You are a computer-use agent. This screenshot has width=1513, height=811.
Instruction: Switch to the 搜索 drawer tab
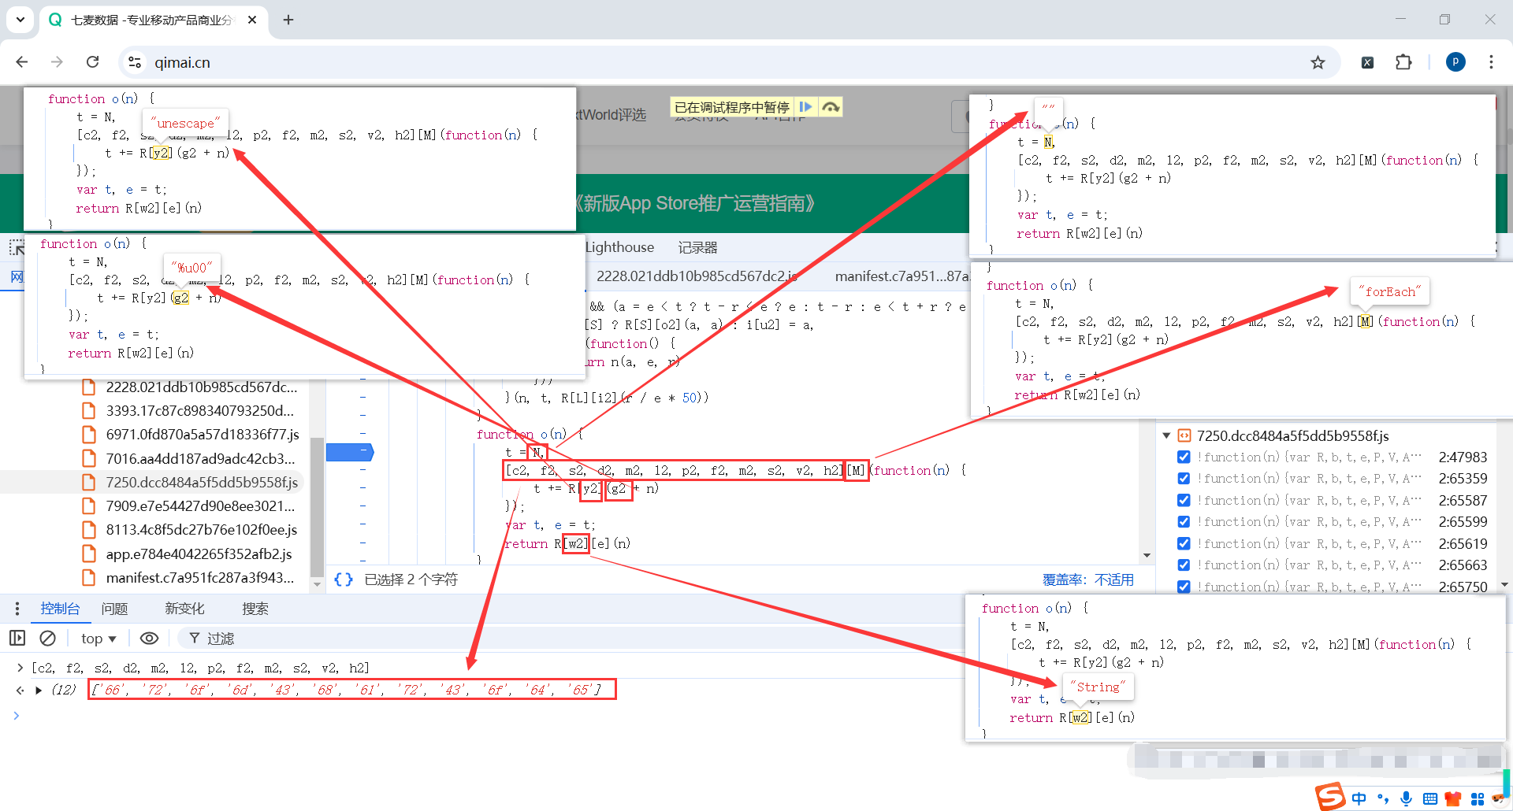click(x=255, y=609)
